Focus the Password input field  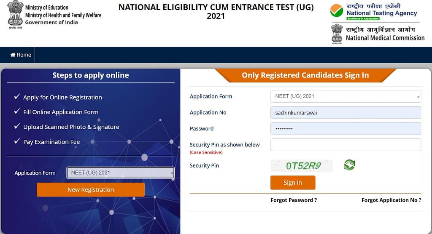click(x=346, y=129)
